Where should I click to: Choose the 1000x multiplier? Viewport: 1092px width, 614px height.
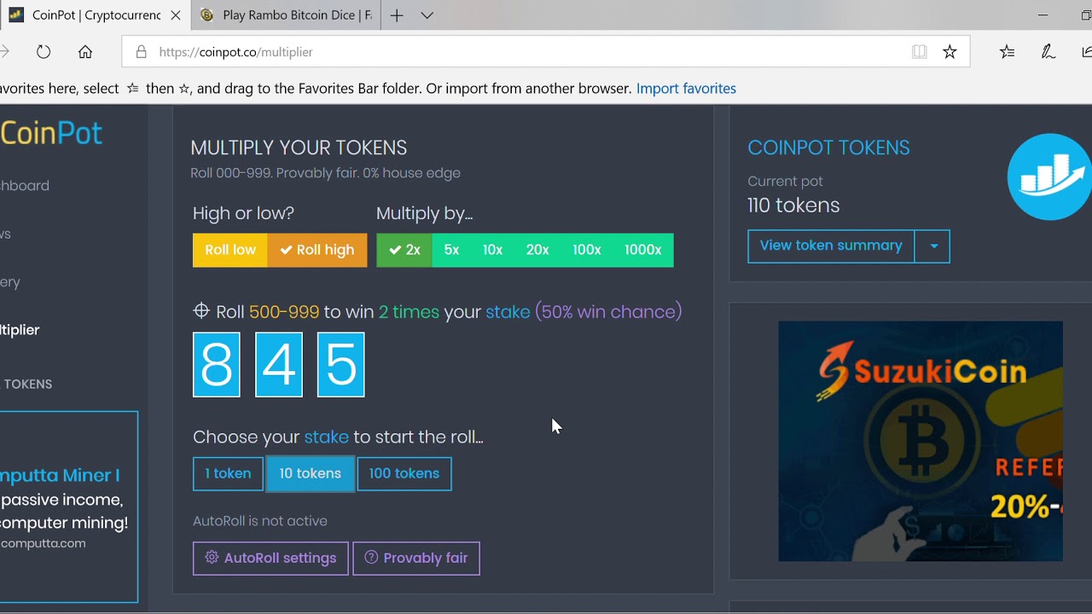pyautogui.click(x=643, y=250)
